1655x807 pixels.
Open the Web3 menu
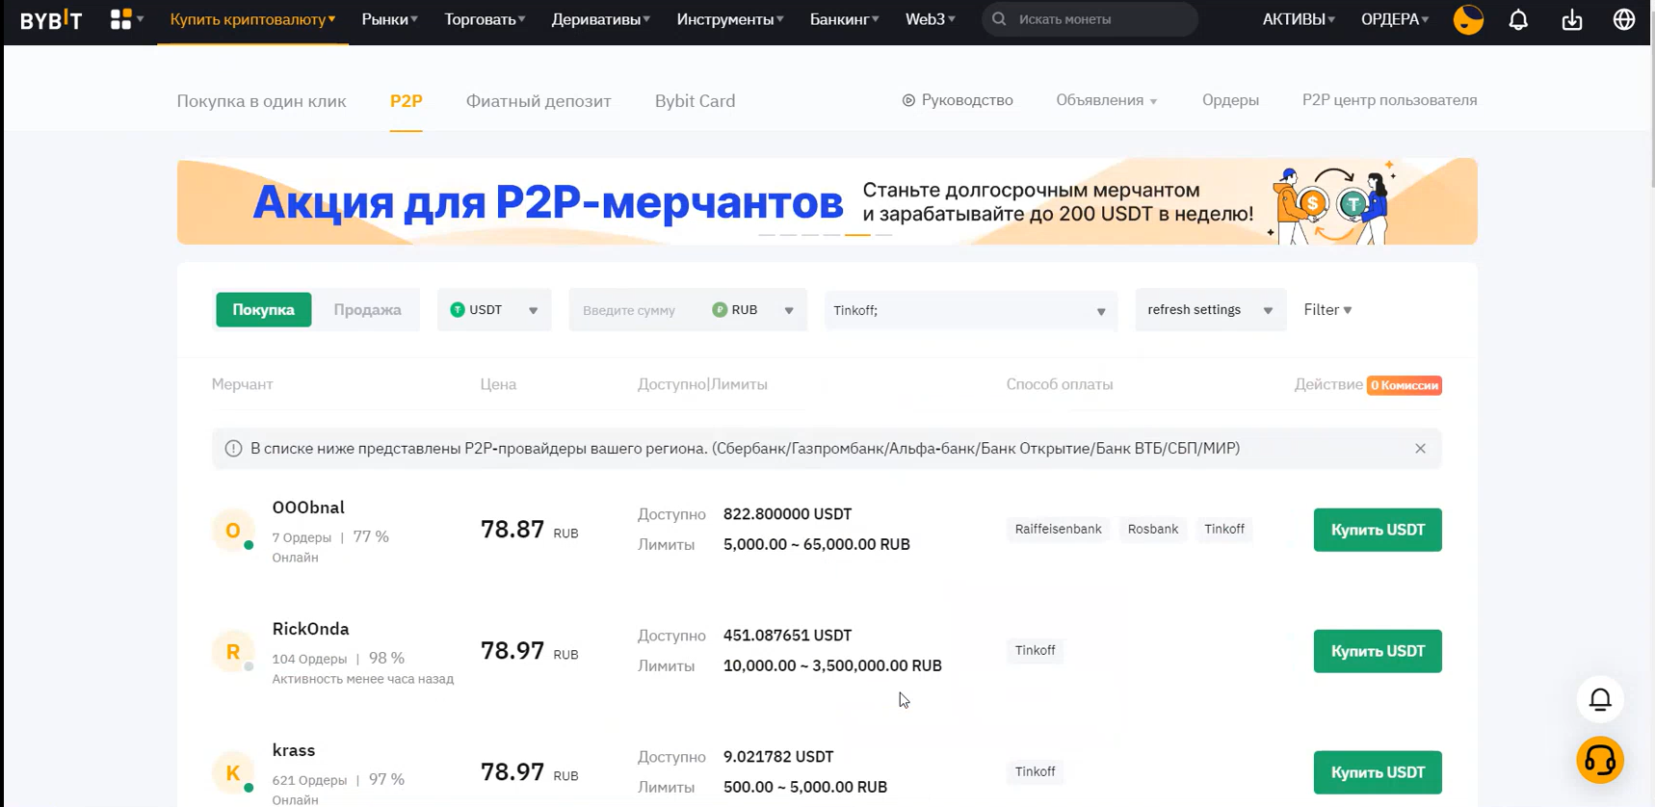[931, 19]
